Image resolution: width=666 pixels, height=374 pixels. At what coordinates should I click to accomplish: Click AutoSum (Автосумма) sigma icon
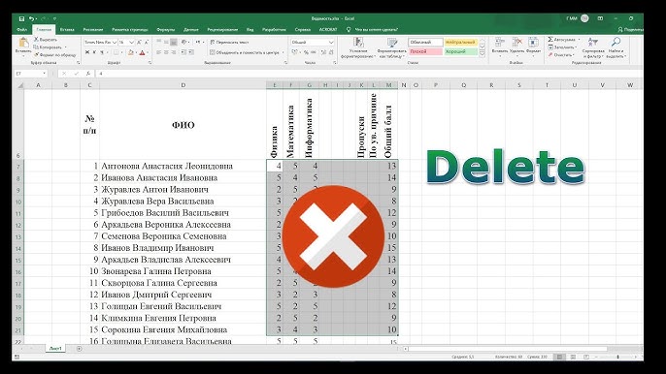pos(550,40)
